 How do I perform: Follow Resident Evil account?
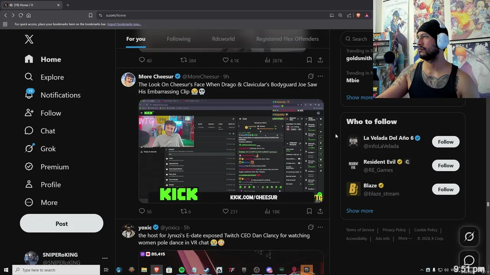pyautogui.click(x=446, y=165)
